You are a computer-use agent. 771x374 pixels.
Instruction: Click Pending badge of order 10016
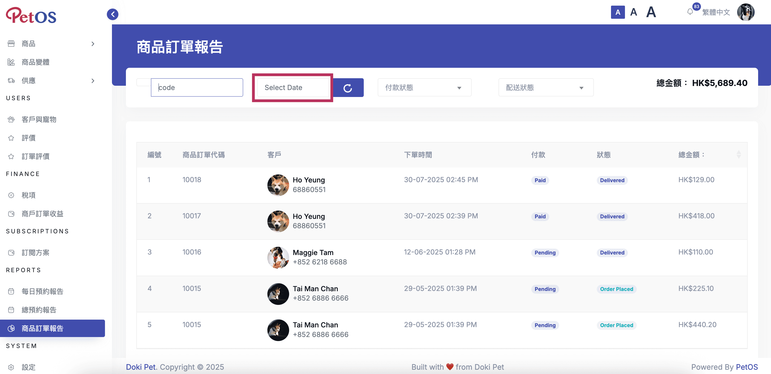tap(545, 253)
